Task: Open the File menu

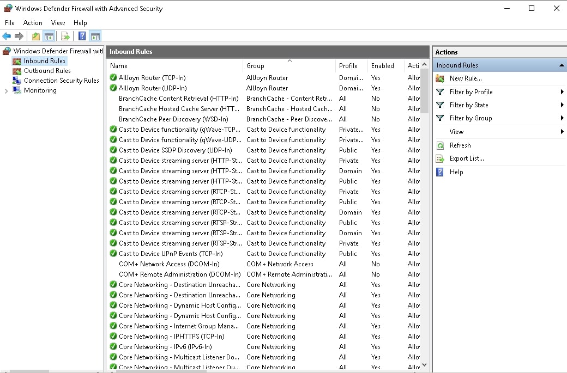Action: pyautogui.click(x=10, y=23)
